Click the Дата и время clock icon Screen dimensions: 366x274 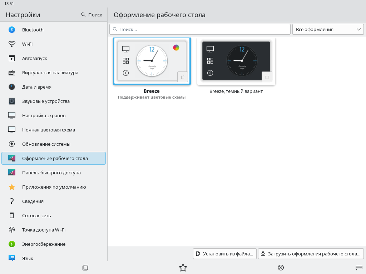pos(12,87)
